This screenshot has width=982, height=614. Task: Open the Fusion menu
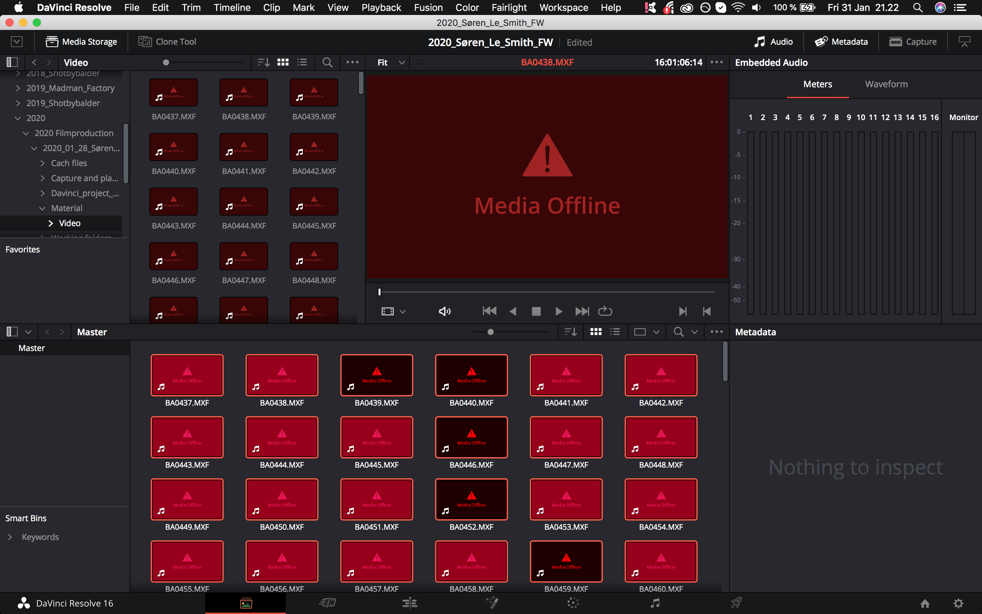coord(428,7)
